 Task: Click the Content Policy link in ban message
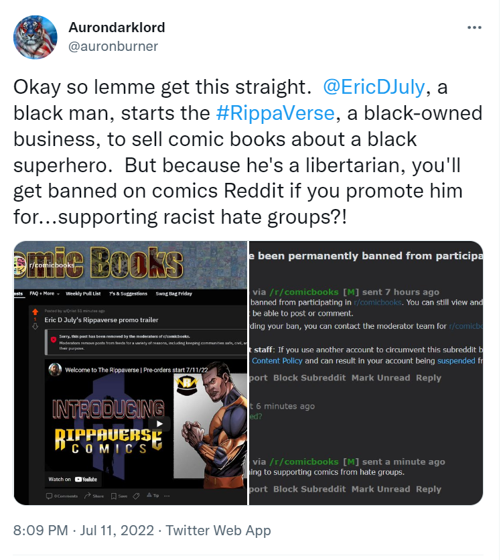277,360
